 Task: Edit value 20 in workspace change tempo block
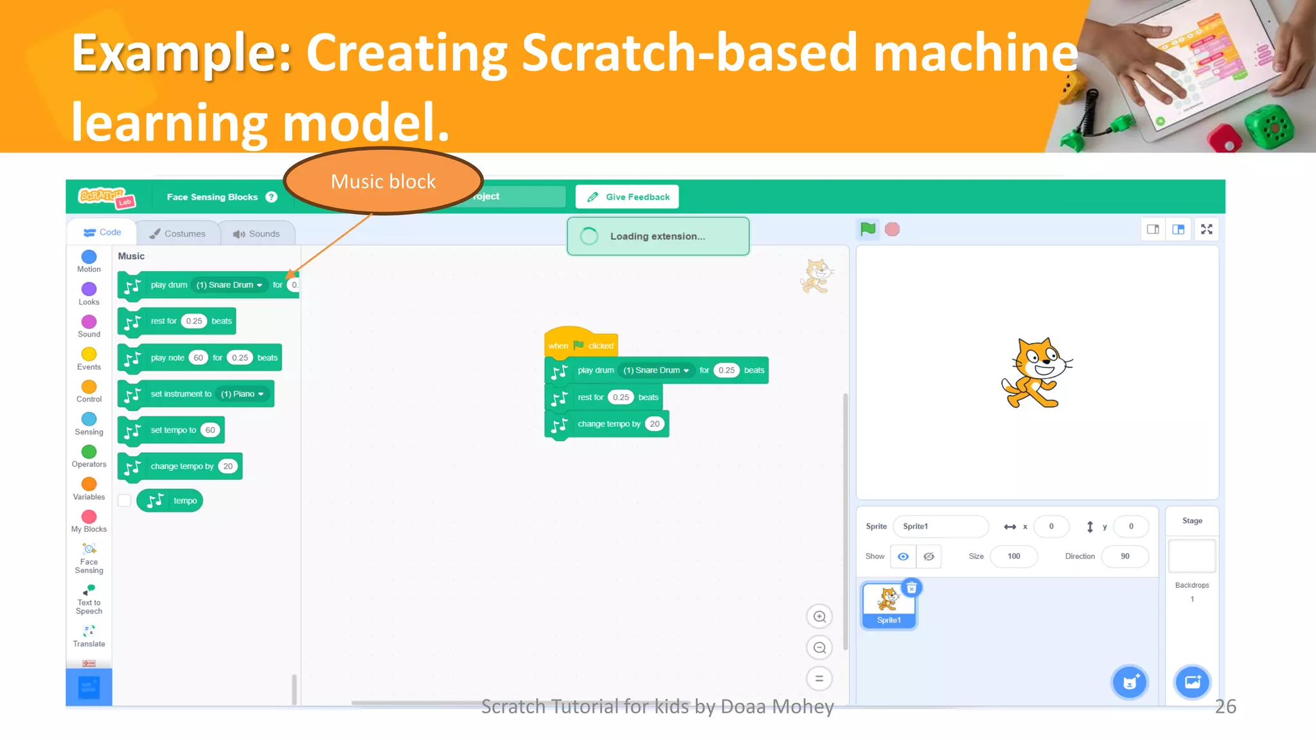pos(655,424)
